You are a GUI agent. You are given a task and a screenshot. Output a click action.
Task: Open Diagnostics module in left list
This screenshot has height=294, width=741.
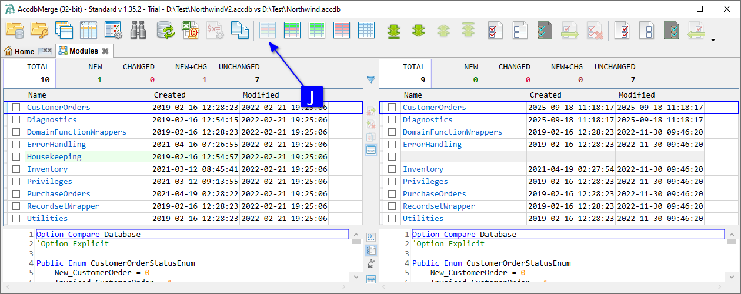click(52, 120)
